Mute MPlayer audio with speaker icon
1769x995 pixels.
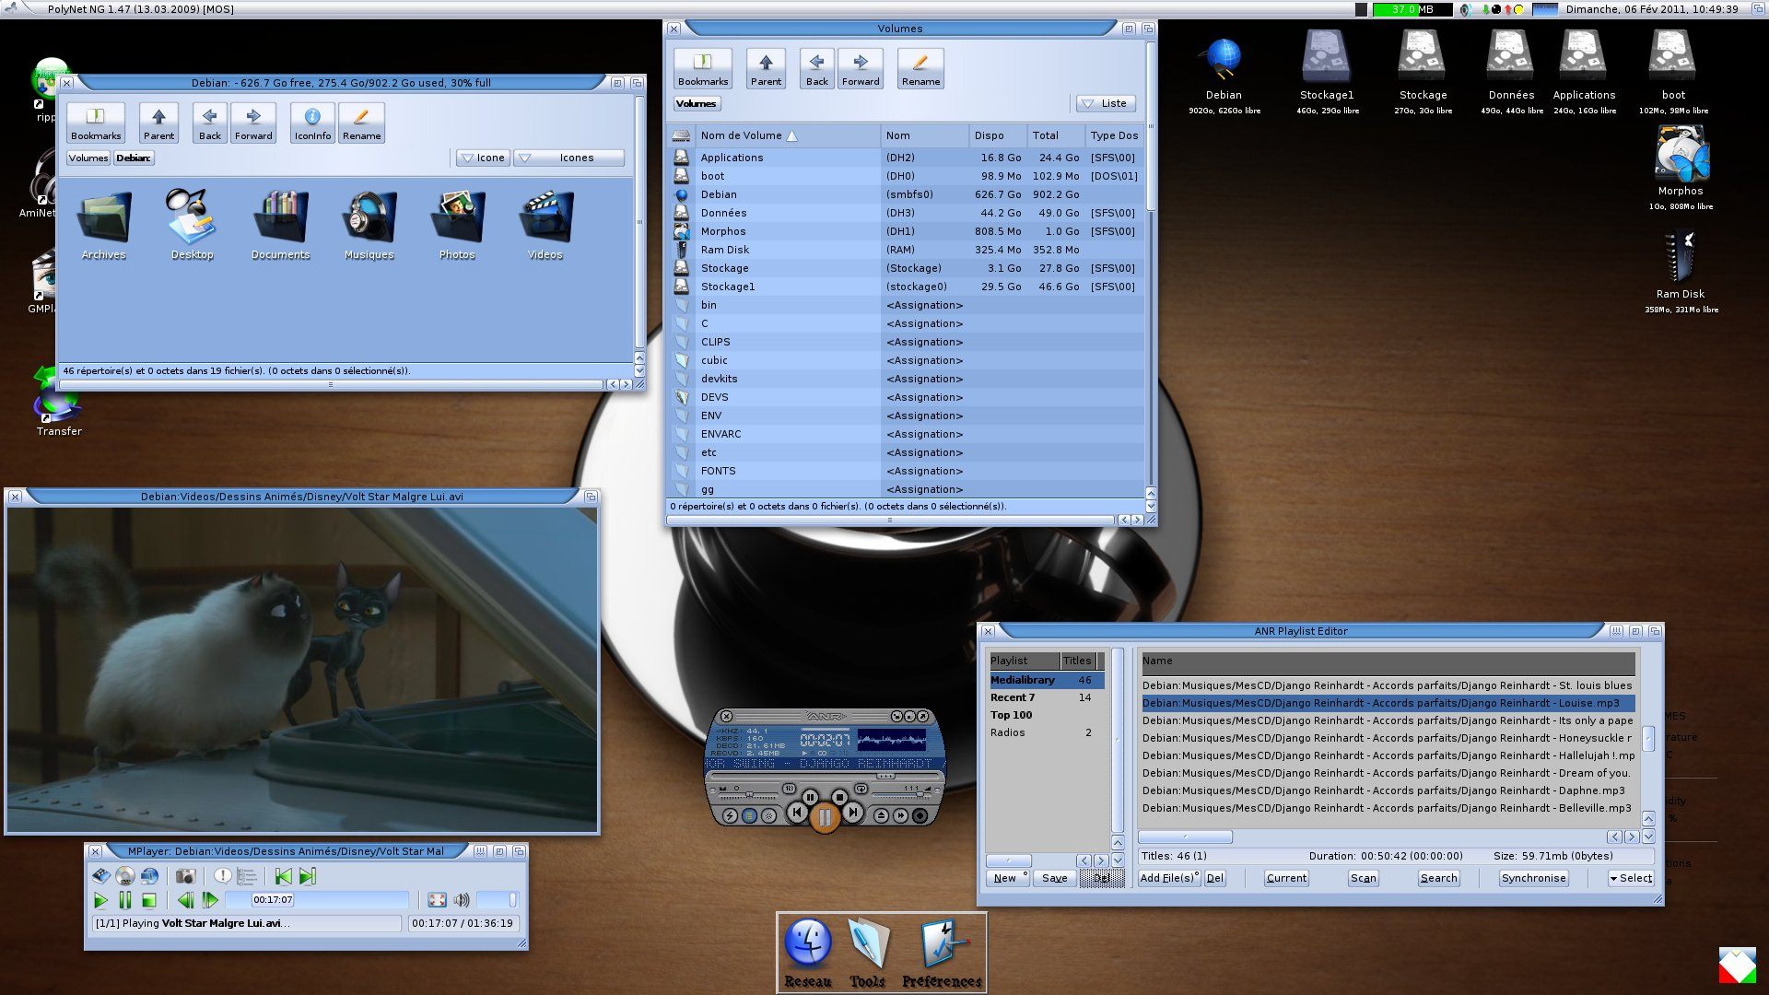click(x=462, y=900)
